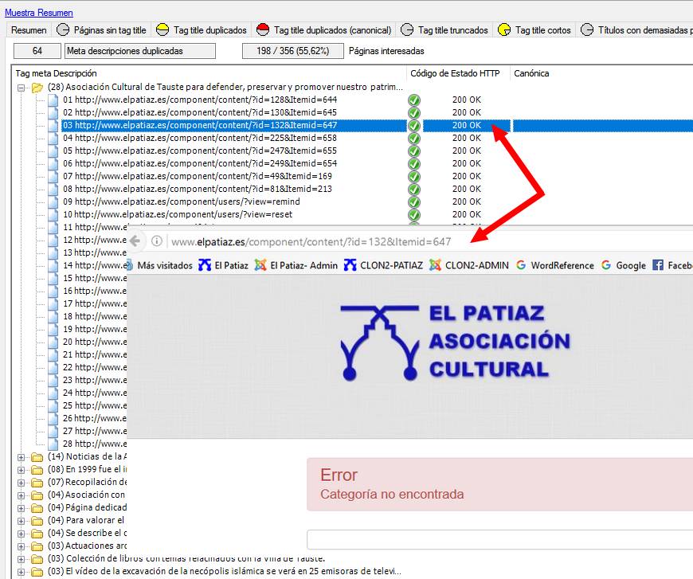
Task: Select row 10 URL with view=reset
Action: click(x=178, y=215)
